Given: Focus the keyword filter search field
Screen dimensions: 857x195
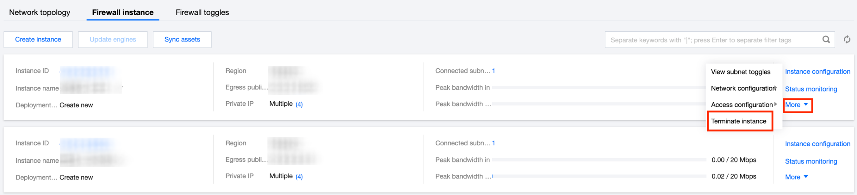Looking at the screenshot, I should (x=710, y=40).
